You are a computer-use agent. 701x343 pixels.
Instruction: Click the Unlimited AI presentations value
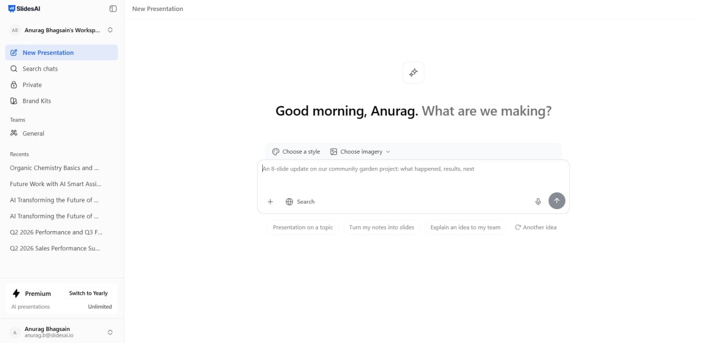(100, 307)
